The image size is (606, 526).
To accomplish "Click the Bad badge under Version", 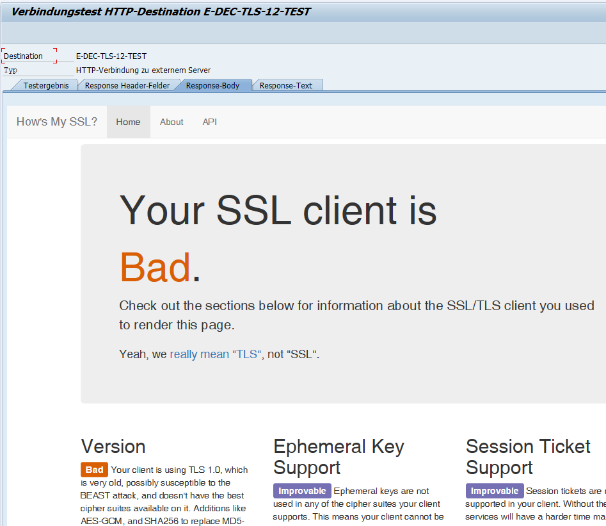I will point(94,470).
